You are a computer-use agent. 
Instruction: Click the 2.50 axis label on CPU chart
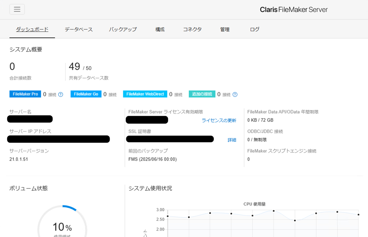(160, 219)
